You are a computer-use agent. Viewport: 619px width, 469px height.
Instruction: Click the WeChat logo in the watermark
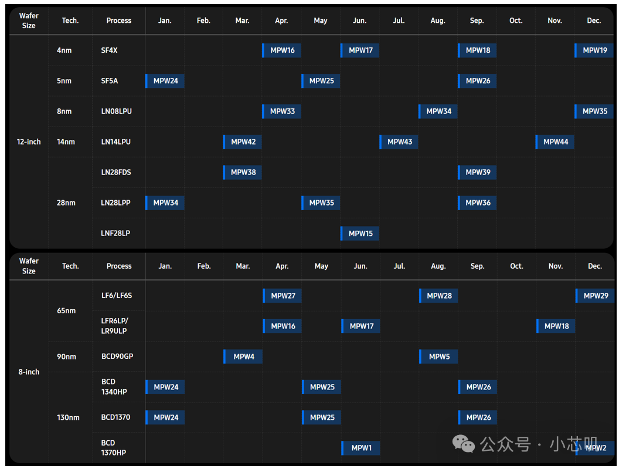coord(463,444)
